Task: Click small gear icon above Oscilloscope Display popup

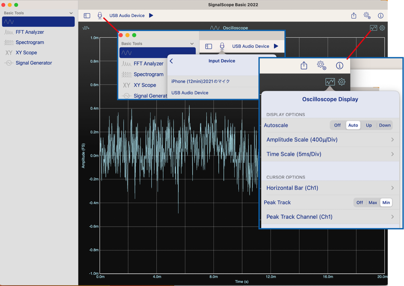Action: tap(342, 82)
